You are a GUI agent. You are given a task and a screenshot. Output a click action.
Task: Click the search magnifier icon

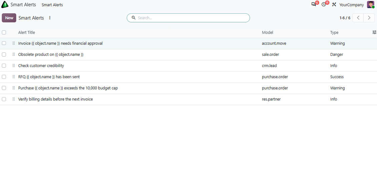[x=133, y=18]
